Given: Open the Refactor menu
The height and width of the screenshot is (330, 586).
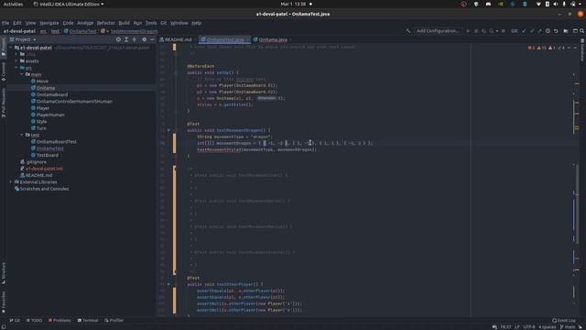Looking at the screenshot, I should (106, 23).
